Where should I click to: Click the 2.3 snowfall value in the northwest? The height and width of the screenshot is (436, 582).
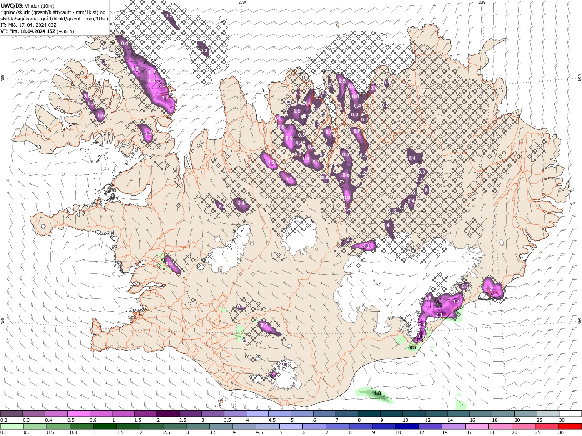coord(161,85)
